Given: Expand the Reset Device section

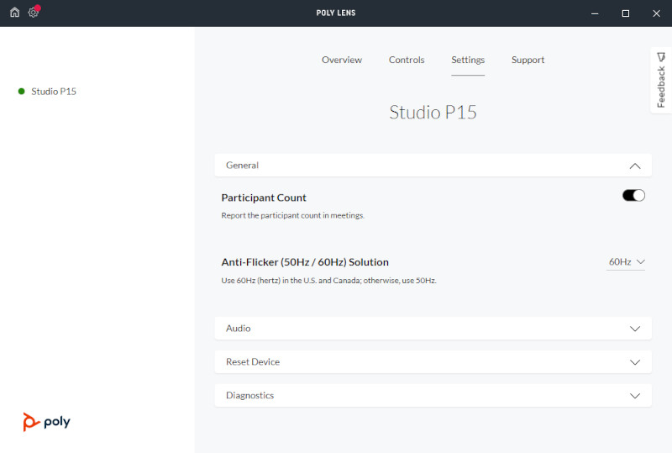Looking at the screenshot, I should pos(433,361).
